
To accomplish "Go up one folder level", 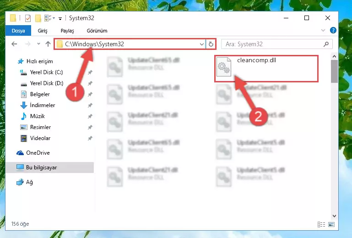I will pos(48,44).
